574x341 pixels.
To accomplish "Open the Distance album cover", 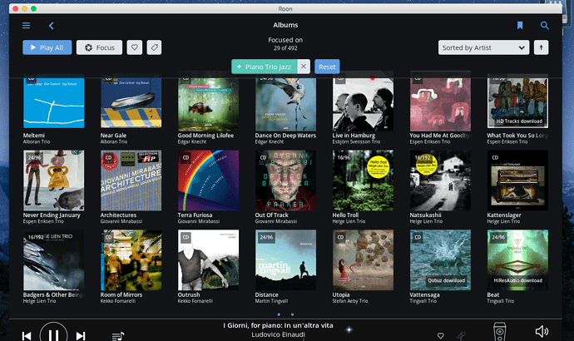I will pos(285,260).
